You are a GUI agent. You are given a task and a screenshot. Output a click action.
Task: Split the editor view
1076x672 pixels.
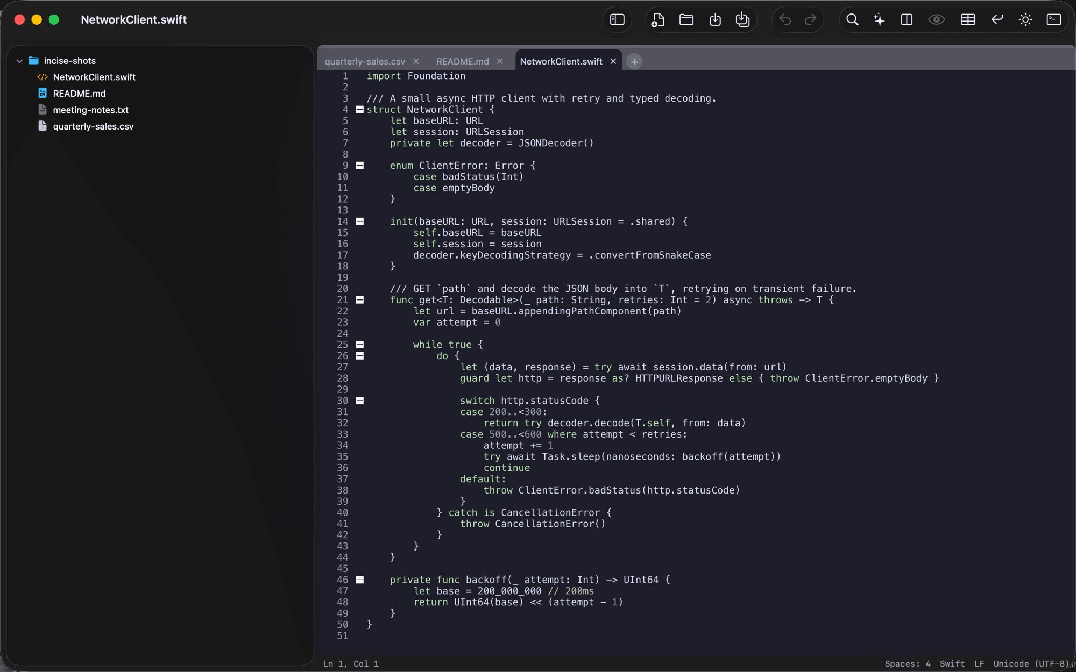[907, 20]
